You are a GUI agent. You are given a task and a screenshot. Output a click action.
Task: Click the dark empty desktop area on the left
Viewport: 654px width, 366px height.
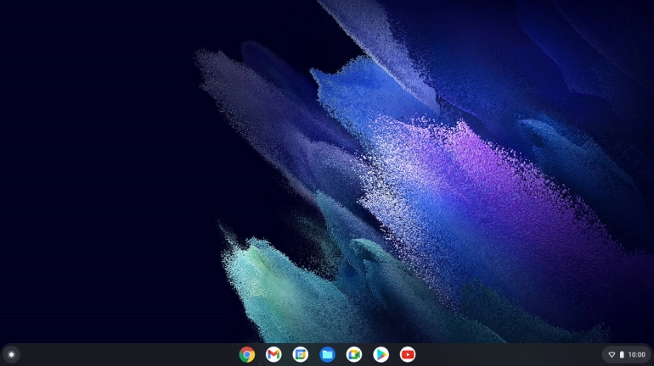pyautogui.click(x=85, y=169)
